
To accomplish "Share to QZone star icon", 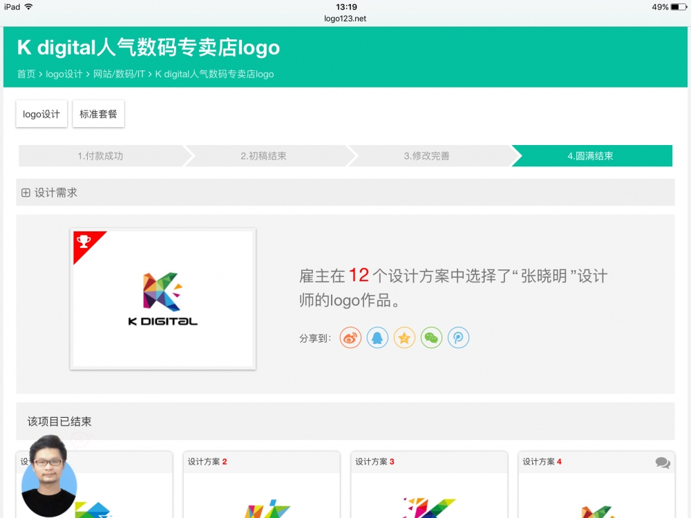I will tap(404, 338).
